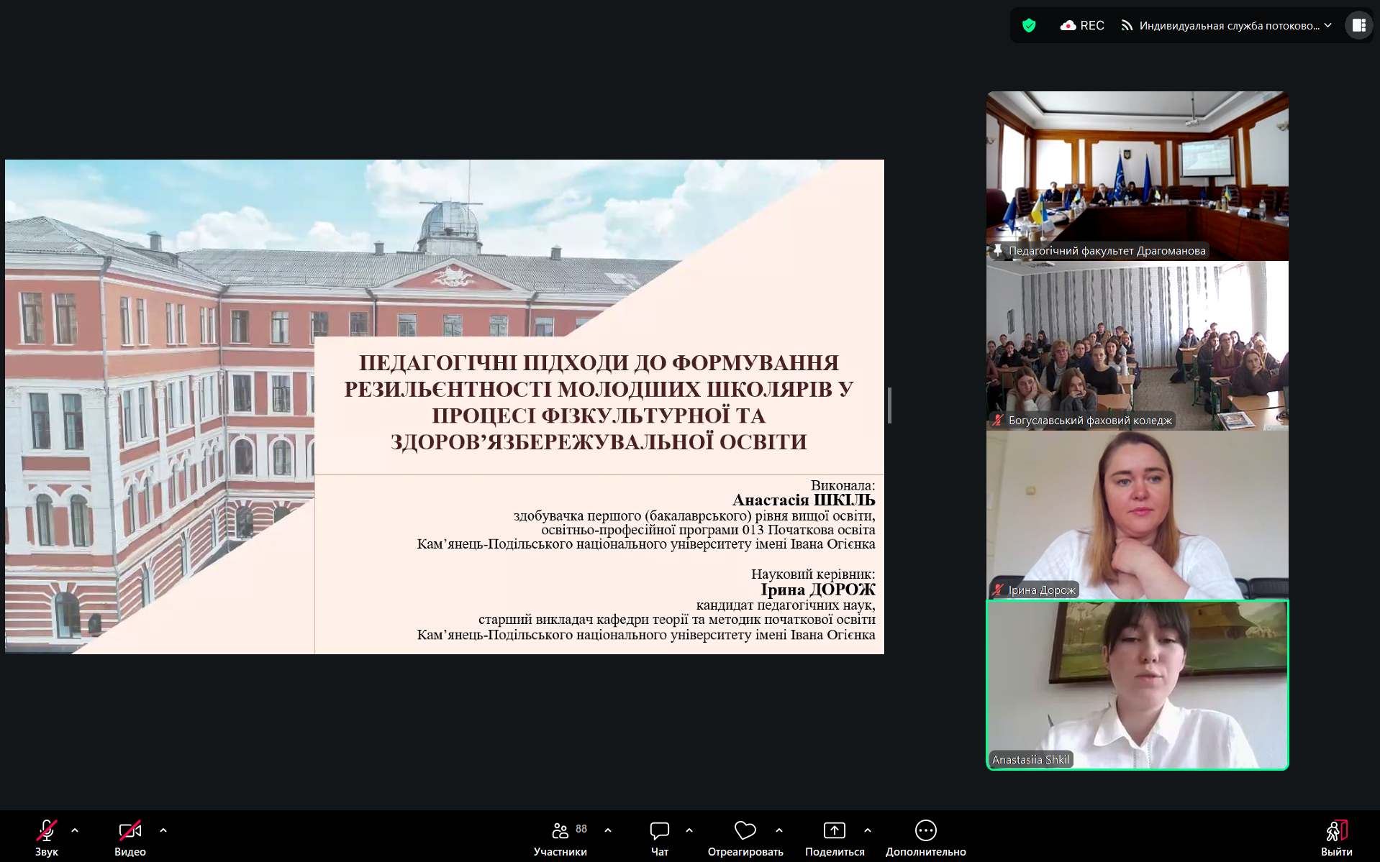Open the Индивидуальная служба потоковой streaming dropdown
This screenshot has height=862, width=1380.
coord(1227,26)
